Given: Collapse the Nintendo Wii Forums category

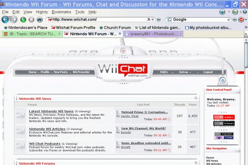Looking at the screenshot, I should click(196, 163).
